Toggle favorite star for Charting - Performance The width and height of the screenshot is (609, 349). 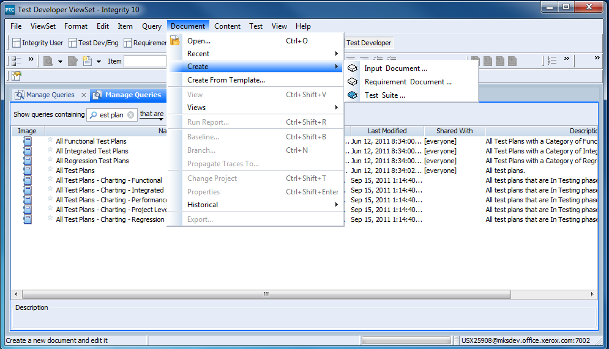point(50,199)
